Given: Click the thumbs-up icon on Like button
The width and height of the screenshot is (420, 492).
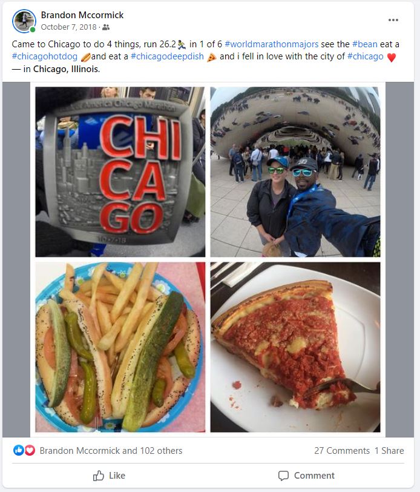Looking at the screenshot, I should pyautogui.click(x=99, y=476).
